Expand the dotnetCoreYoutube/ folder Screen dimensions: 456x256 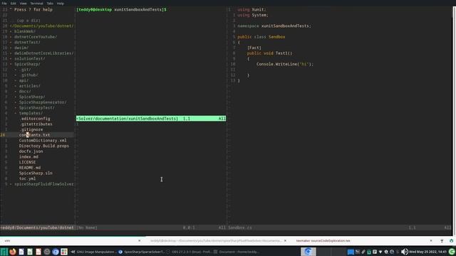[x=35, y=37]
